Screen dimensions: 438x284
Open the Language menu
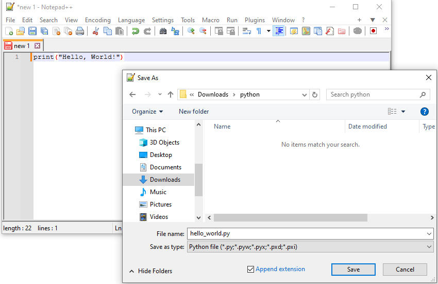131,20
